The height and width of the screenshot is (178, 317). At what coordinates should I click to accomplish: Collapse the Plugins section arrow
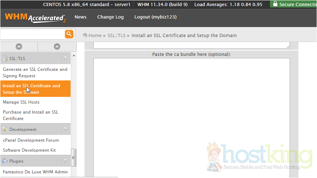pyautogui.click(x=65, y=161)
